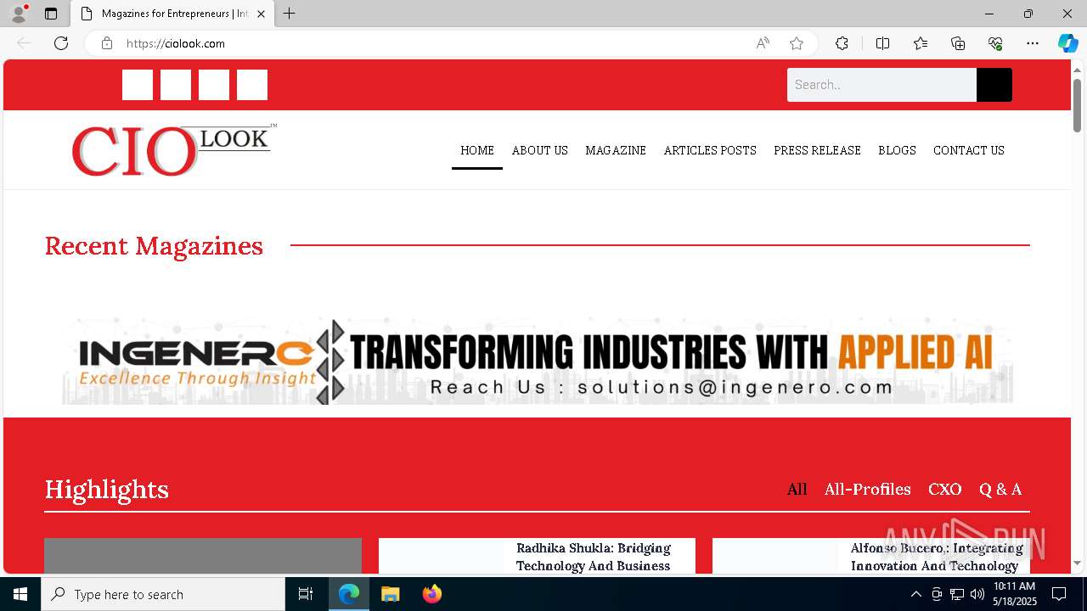This screenshot has width=1087, height=611.
Task: Open the Edge profile icon
Action: (x=19, y=14)
